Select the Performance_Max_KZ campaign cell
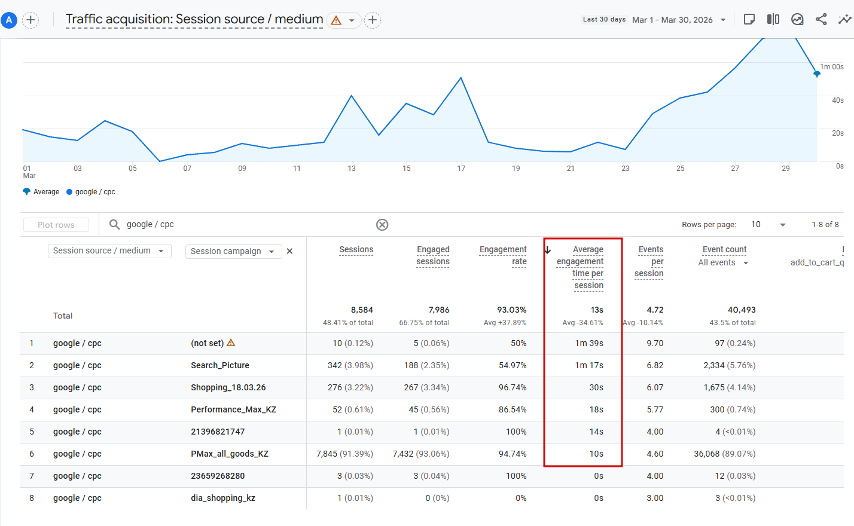The width and height of the screenshot is (854, 526). coord(234,410)
